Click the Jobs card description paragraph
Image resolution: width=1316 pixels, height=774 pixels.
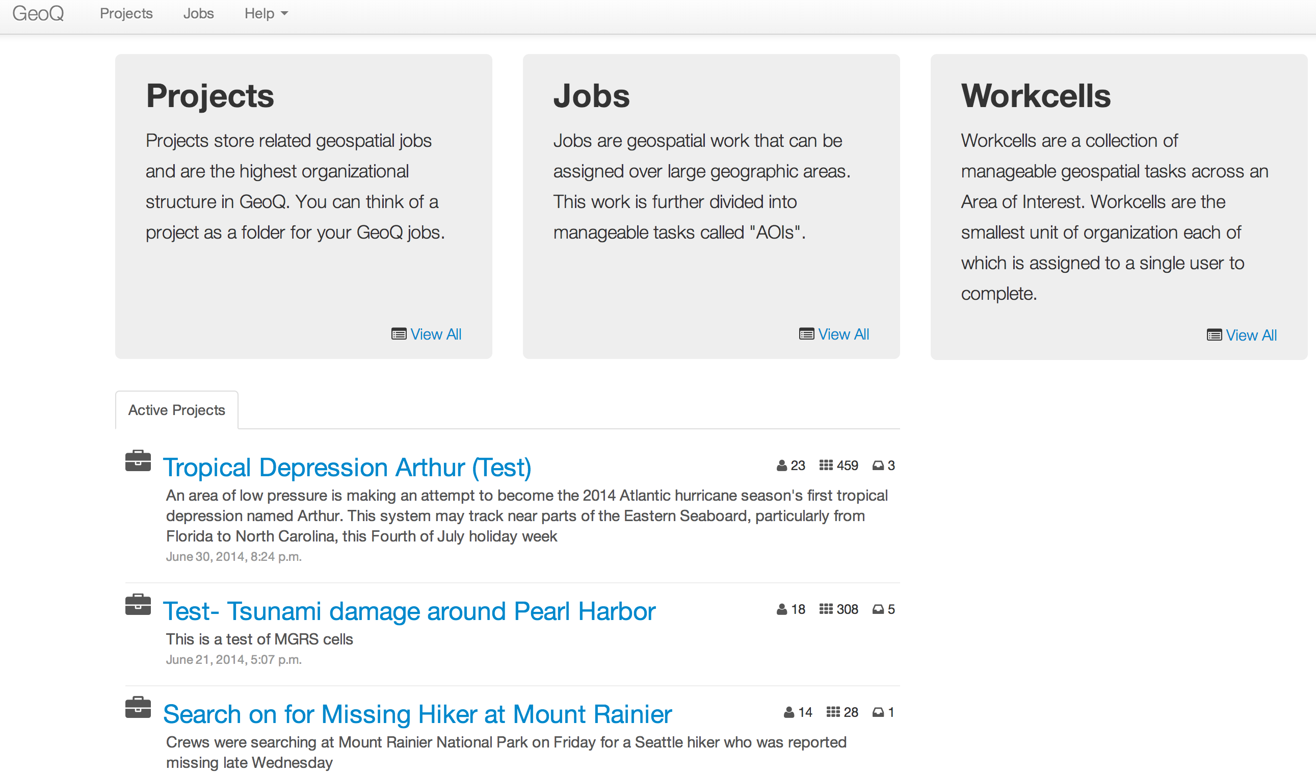pyautogui.click(x=702, y=187)
